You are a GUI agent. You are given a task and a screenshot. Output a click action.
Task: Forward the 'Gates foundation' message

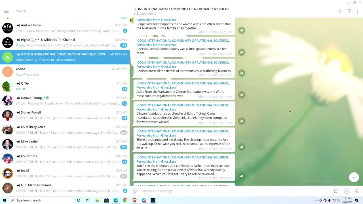click(242, 121)
